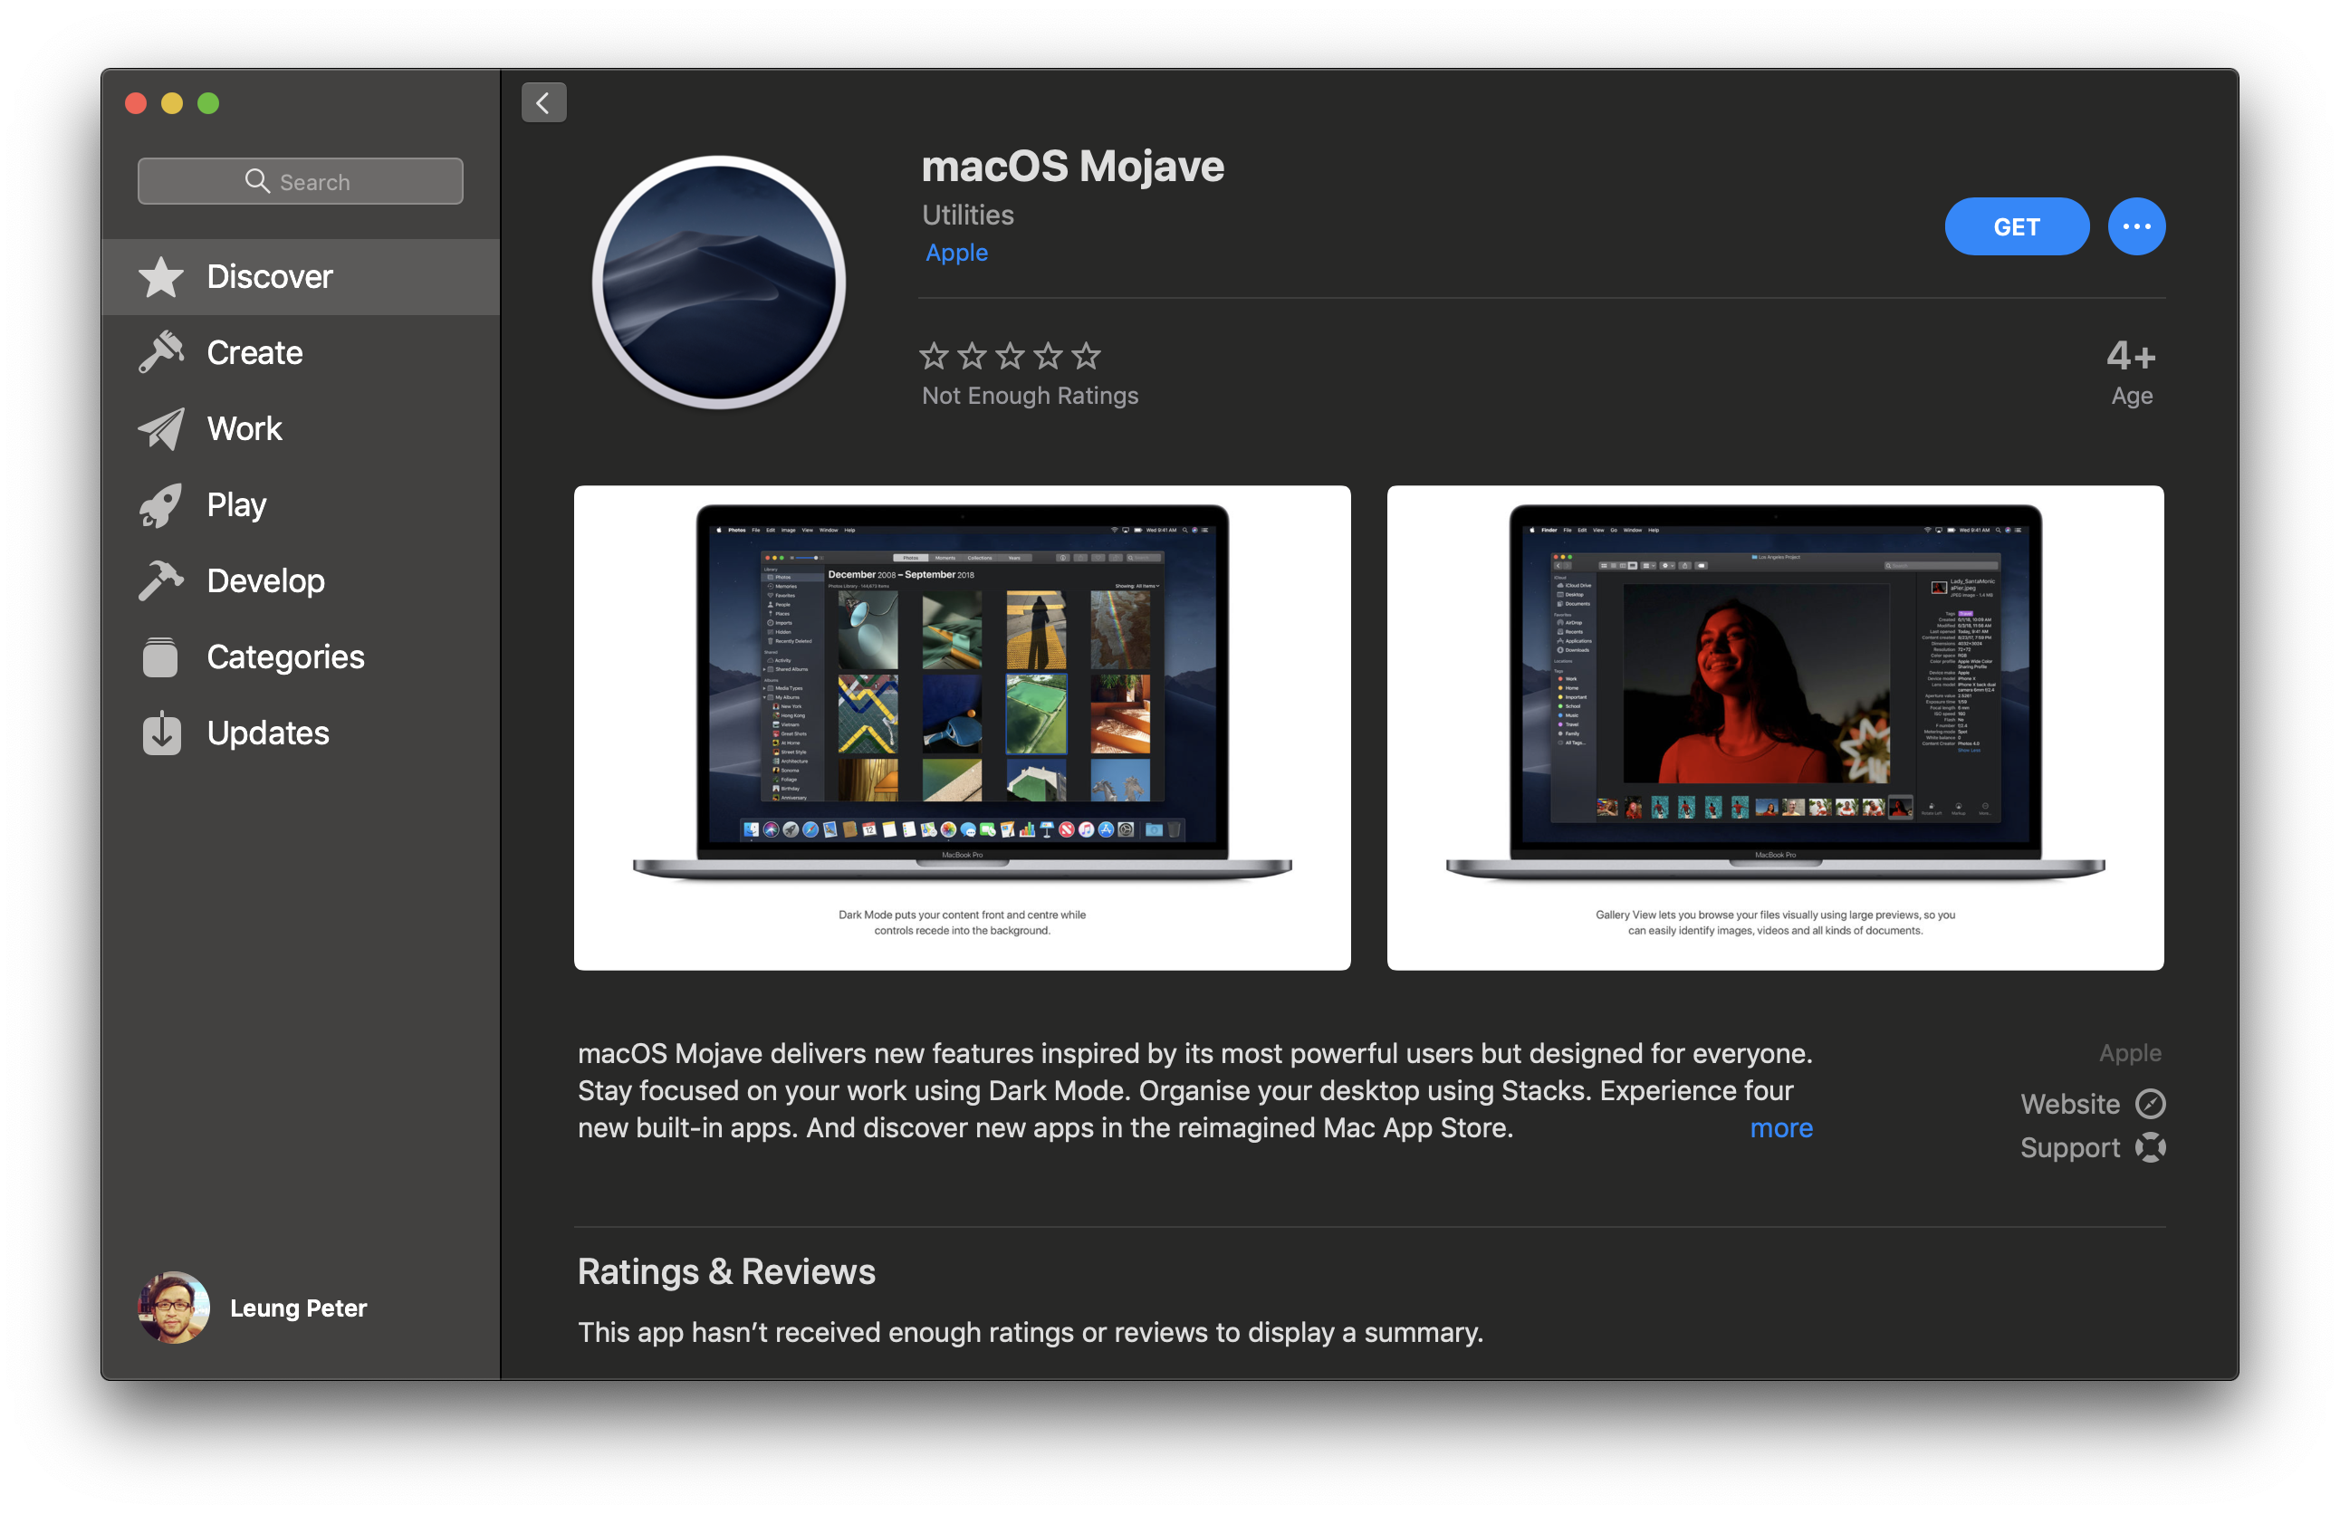2340x1514 pixels.
Task: Click the Work paper plane icon
Action: coord(160,428)
